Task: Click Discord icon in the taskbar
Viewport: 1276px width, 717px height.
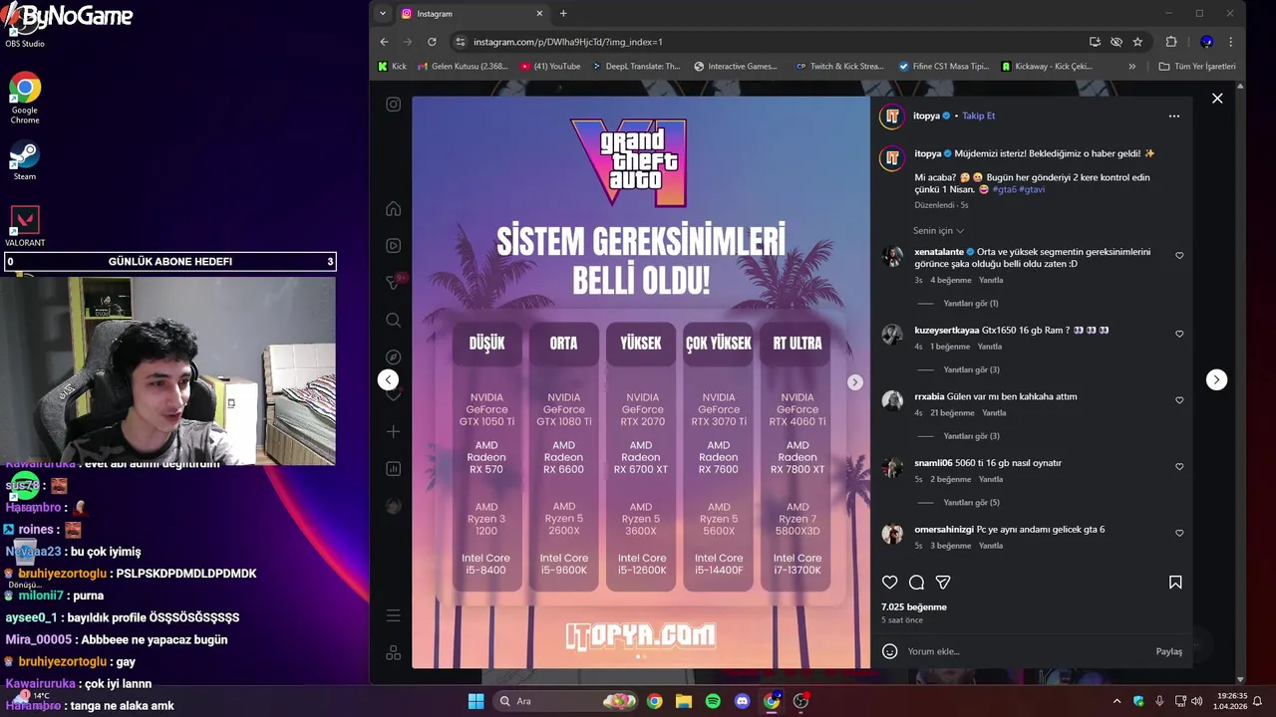Action: [x=742, y=701]
